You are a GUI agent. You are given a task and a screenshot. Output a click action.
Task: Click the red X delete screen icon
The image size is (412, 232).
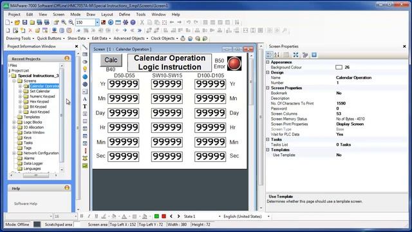coord(30,30)
